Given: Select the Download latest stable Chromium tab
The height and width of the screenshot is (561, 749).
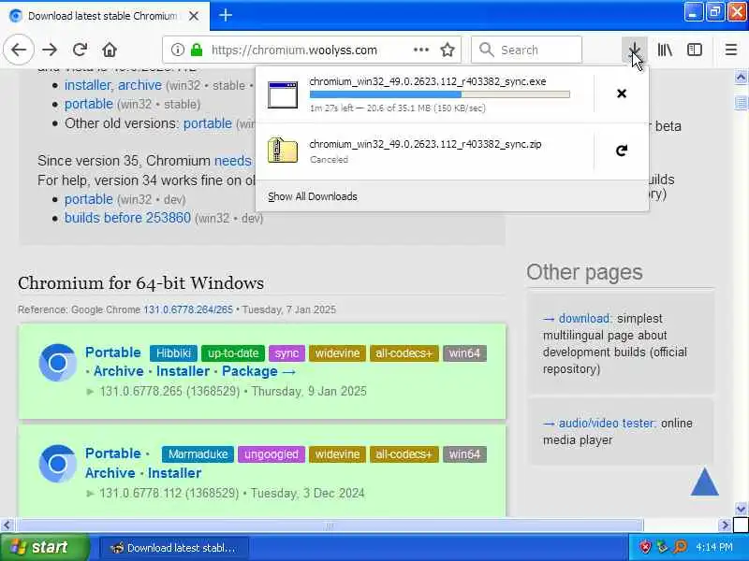Looking at the screenshot, I should coord(104,16).
